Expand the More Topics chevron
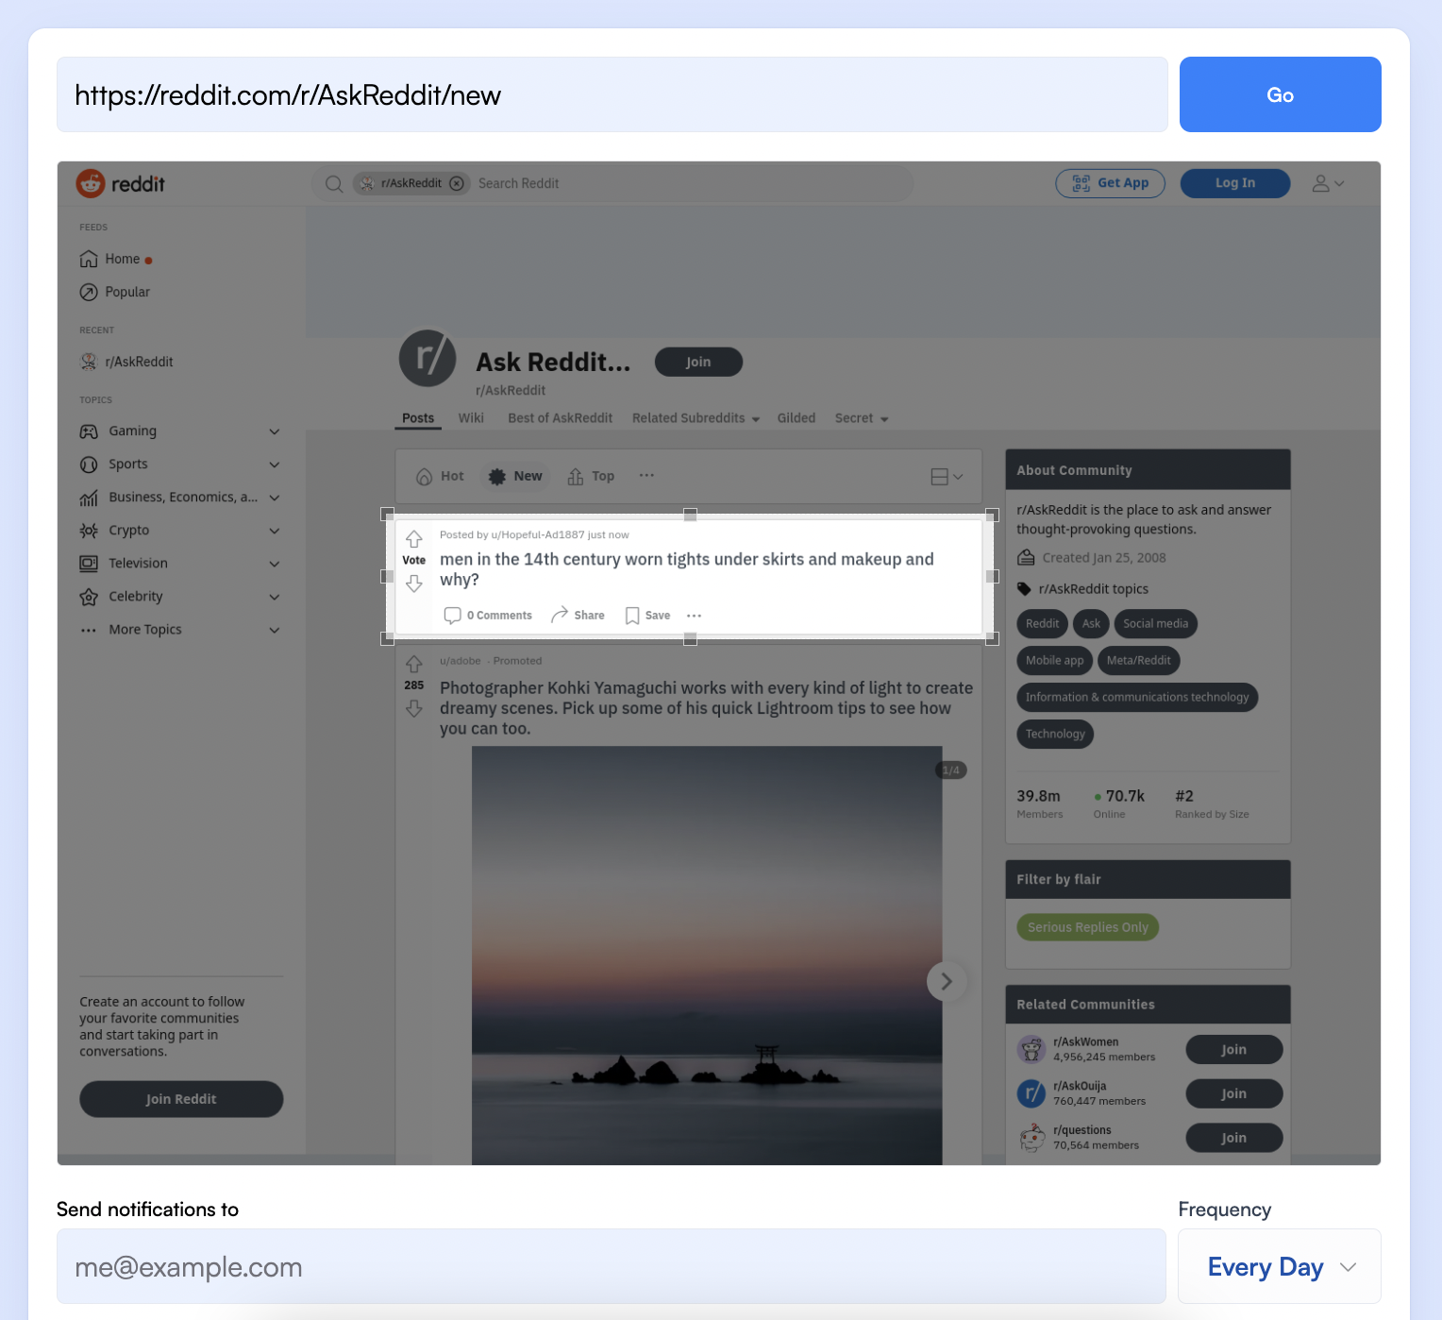Image resolution: width=1442 pixels, height=1320 pixels. click(275, 630)
